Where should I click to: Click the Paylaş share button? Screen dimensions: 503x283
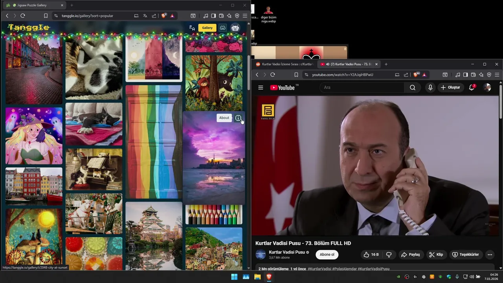click(411, 255)
